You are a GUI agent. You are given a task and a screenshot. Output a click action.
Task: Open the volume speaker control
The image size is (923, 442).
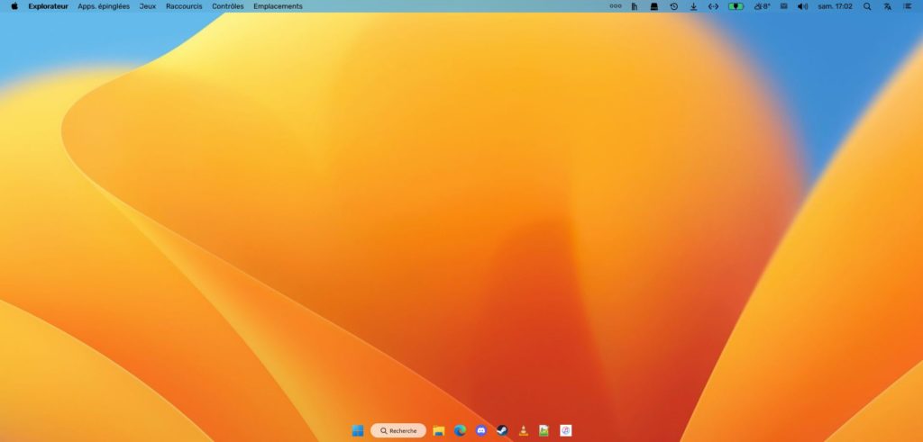coord(802,6)
